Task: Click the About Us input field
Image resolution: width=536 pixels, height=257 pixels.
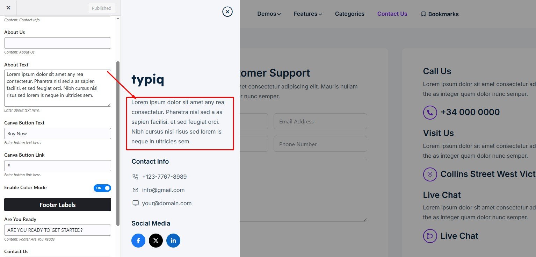Action: tap(58, 43)
